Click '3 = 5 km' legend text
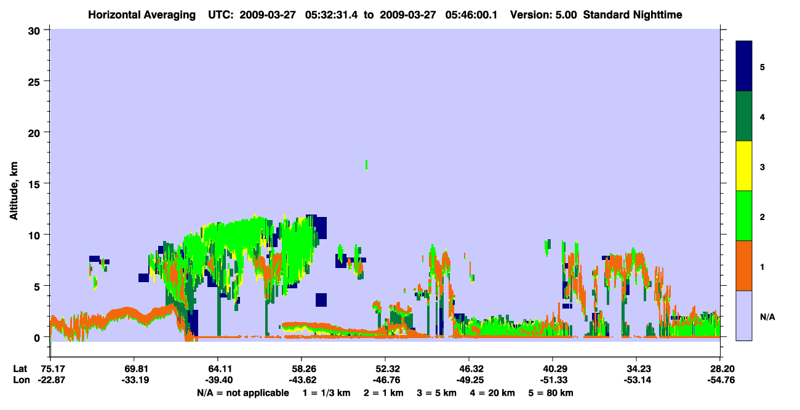This screenshot has width=800, height=410. click(x=436, y=393)
